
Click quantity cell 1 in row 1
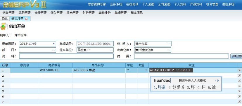[x=143, y=70]
